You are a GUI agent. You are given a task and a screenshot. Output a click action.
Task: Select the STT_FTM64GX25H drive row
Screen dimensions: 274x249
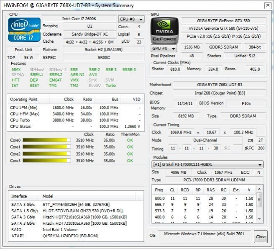point(76,204)
